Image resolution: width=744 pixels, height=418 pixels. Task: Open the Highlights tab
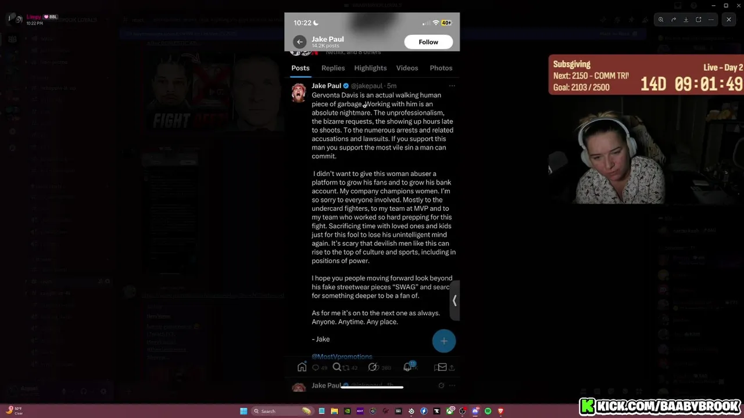click(370, 68)
